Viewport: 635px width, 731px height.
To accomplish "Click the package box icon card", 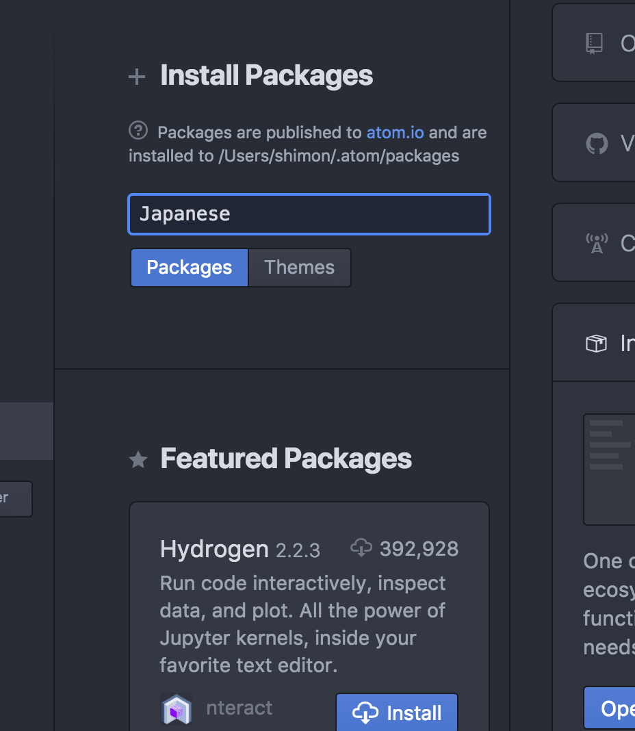I will tap(596, 344).
